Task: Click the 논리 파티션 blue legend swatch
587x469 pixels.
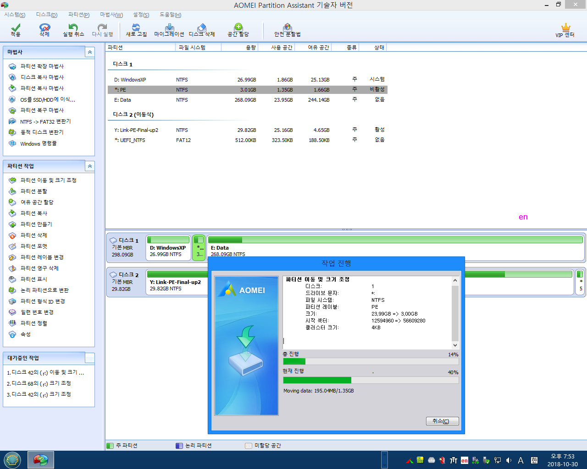Action: coord(179,446)
